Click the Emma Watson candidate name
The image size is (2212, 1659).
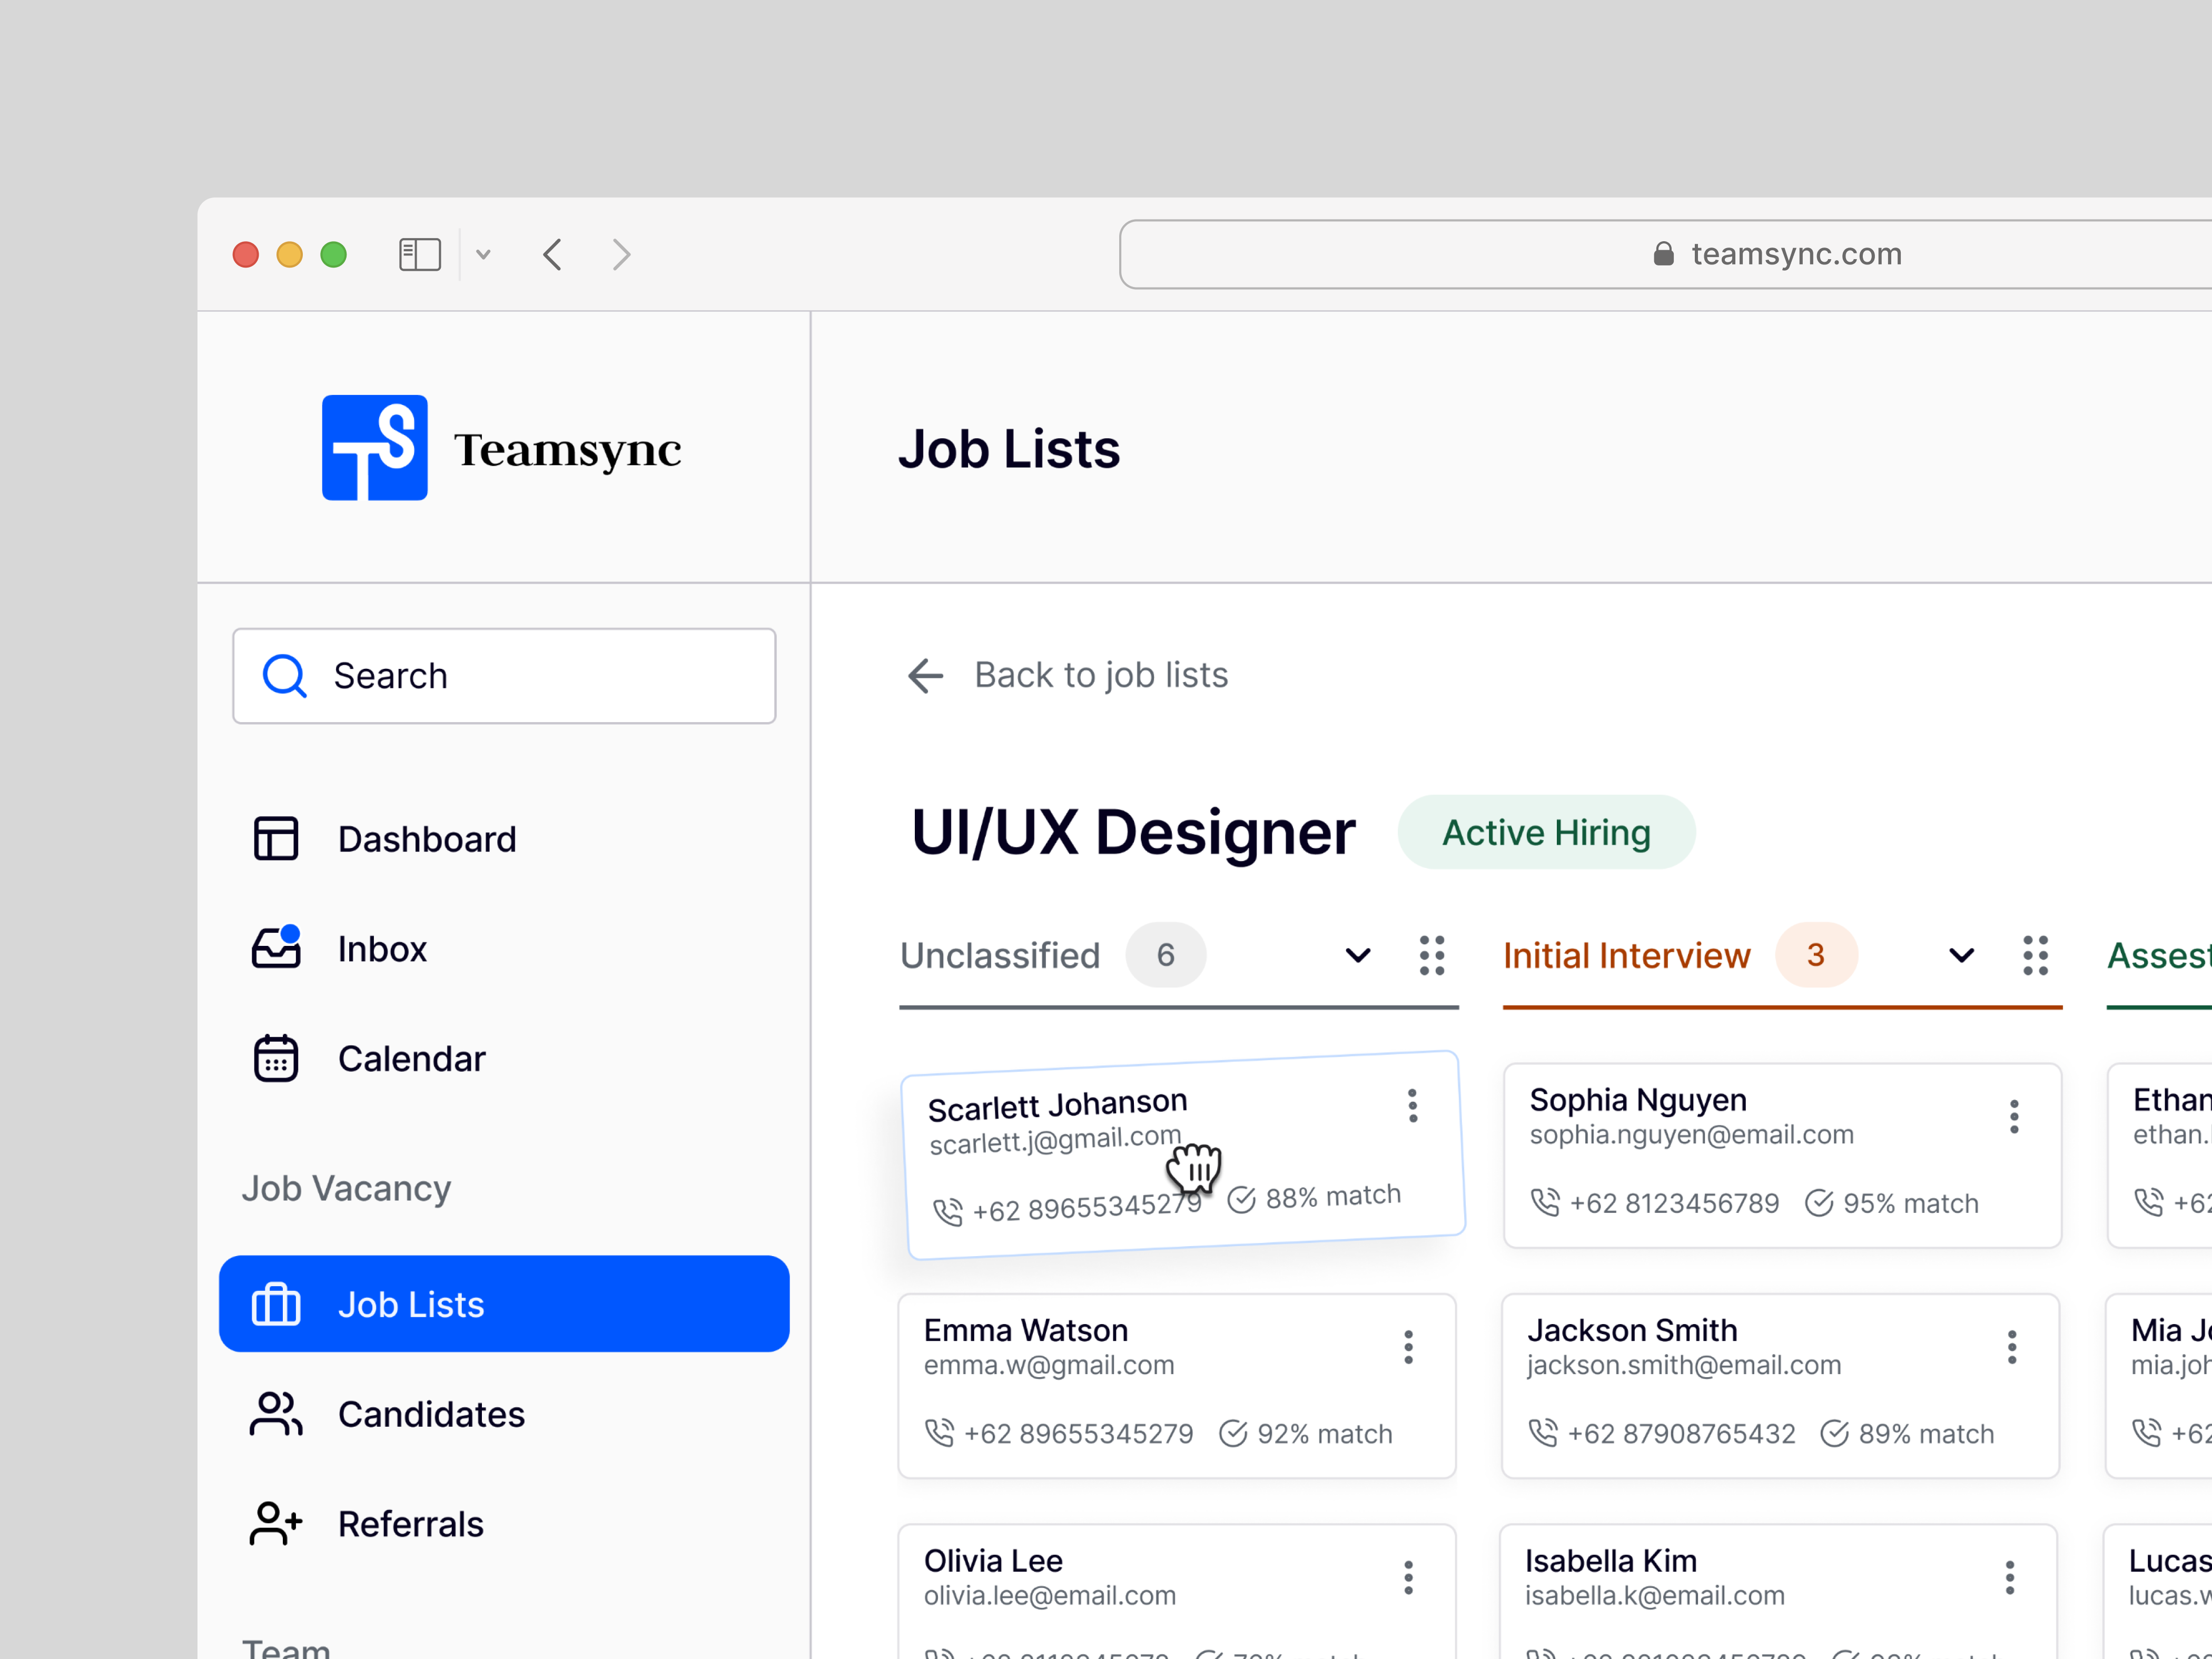(x=1026, y=1330)
